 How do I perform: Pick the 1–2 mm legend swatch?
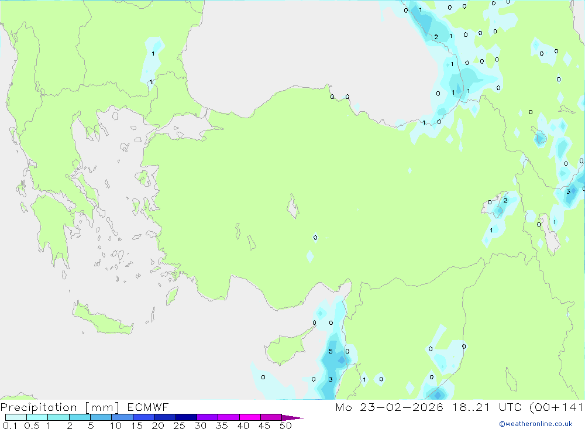click(58, 417)
